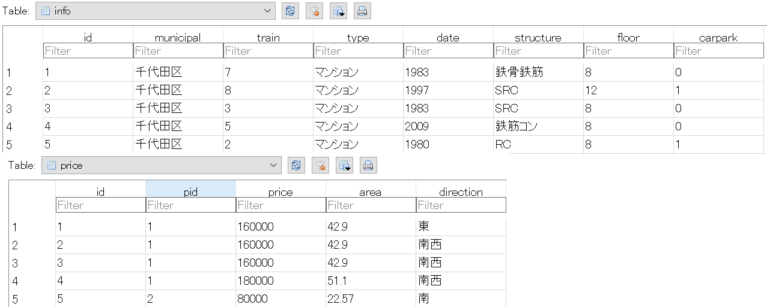Viewport: 767px width, 307px height.
Task: Focus the train filter field
Action: click(x=268, y=51)
